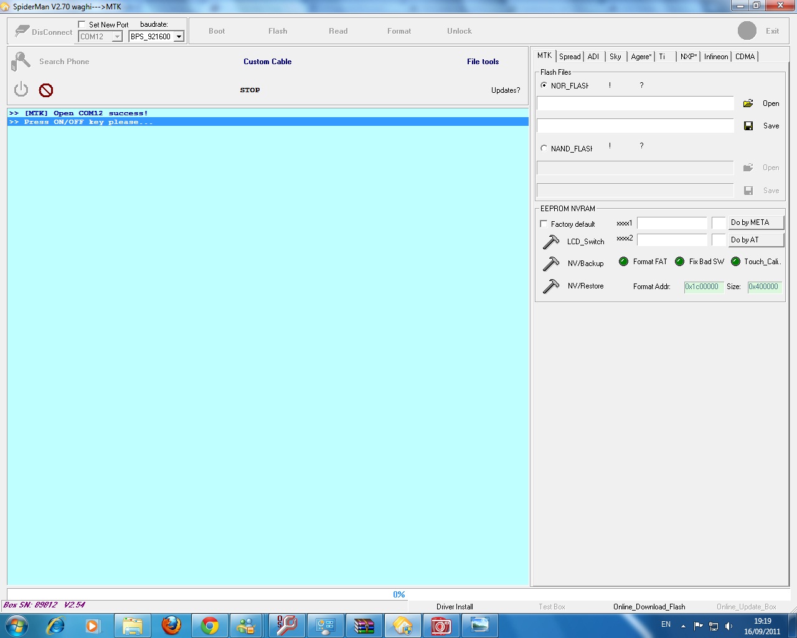
Task: Click the Fix Bad SW green indicator
Action: [680, 262]
